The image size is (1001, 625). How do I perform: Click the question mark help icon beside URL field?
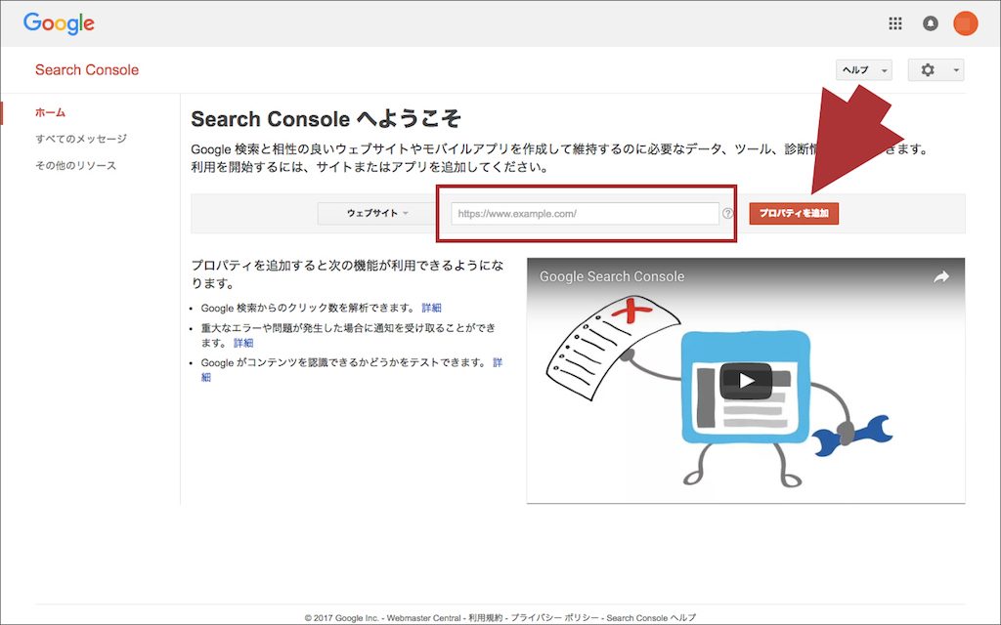tap(727, 214)
